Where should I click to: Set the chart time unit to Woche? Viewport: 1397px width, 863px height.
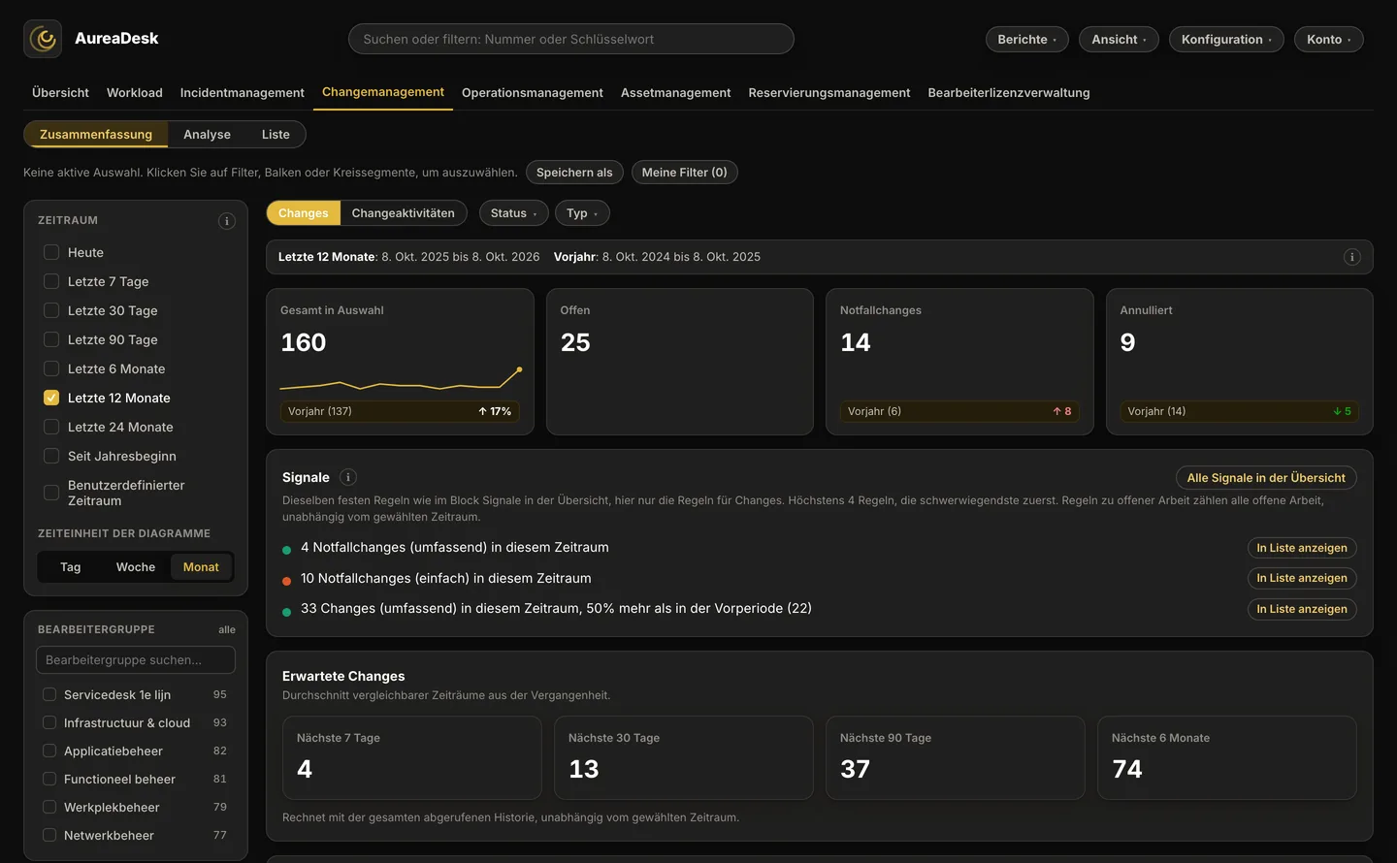point(136,567)
